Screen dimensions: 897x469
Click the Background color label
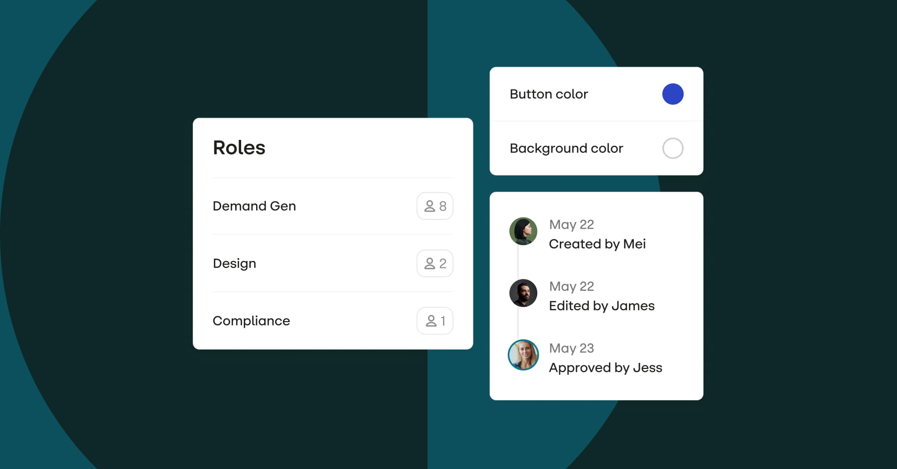(x=566, y=148)
